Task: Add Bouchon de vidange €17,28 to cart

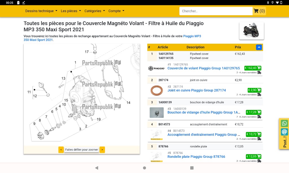Action: click(x=253, y=112)
